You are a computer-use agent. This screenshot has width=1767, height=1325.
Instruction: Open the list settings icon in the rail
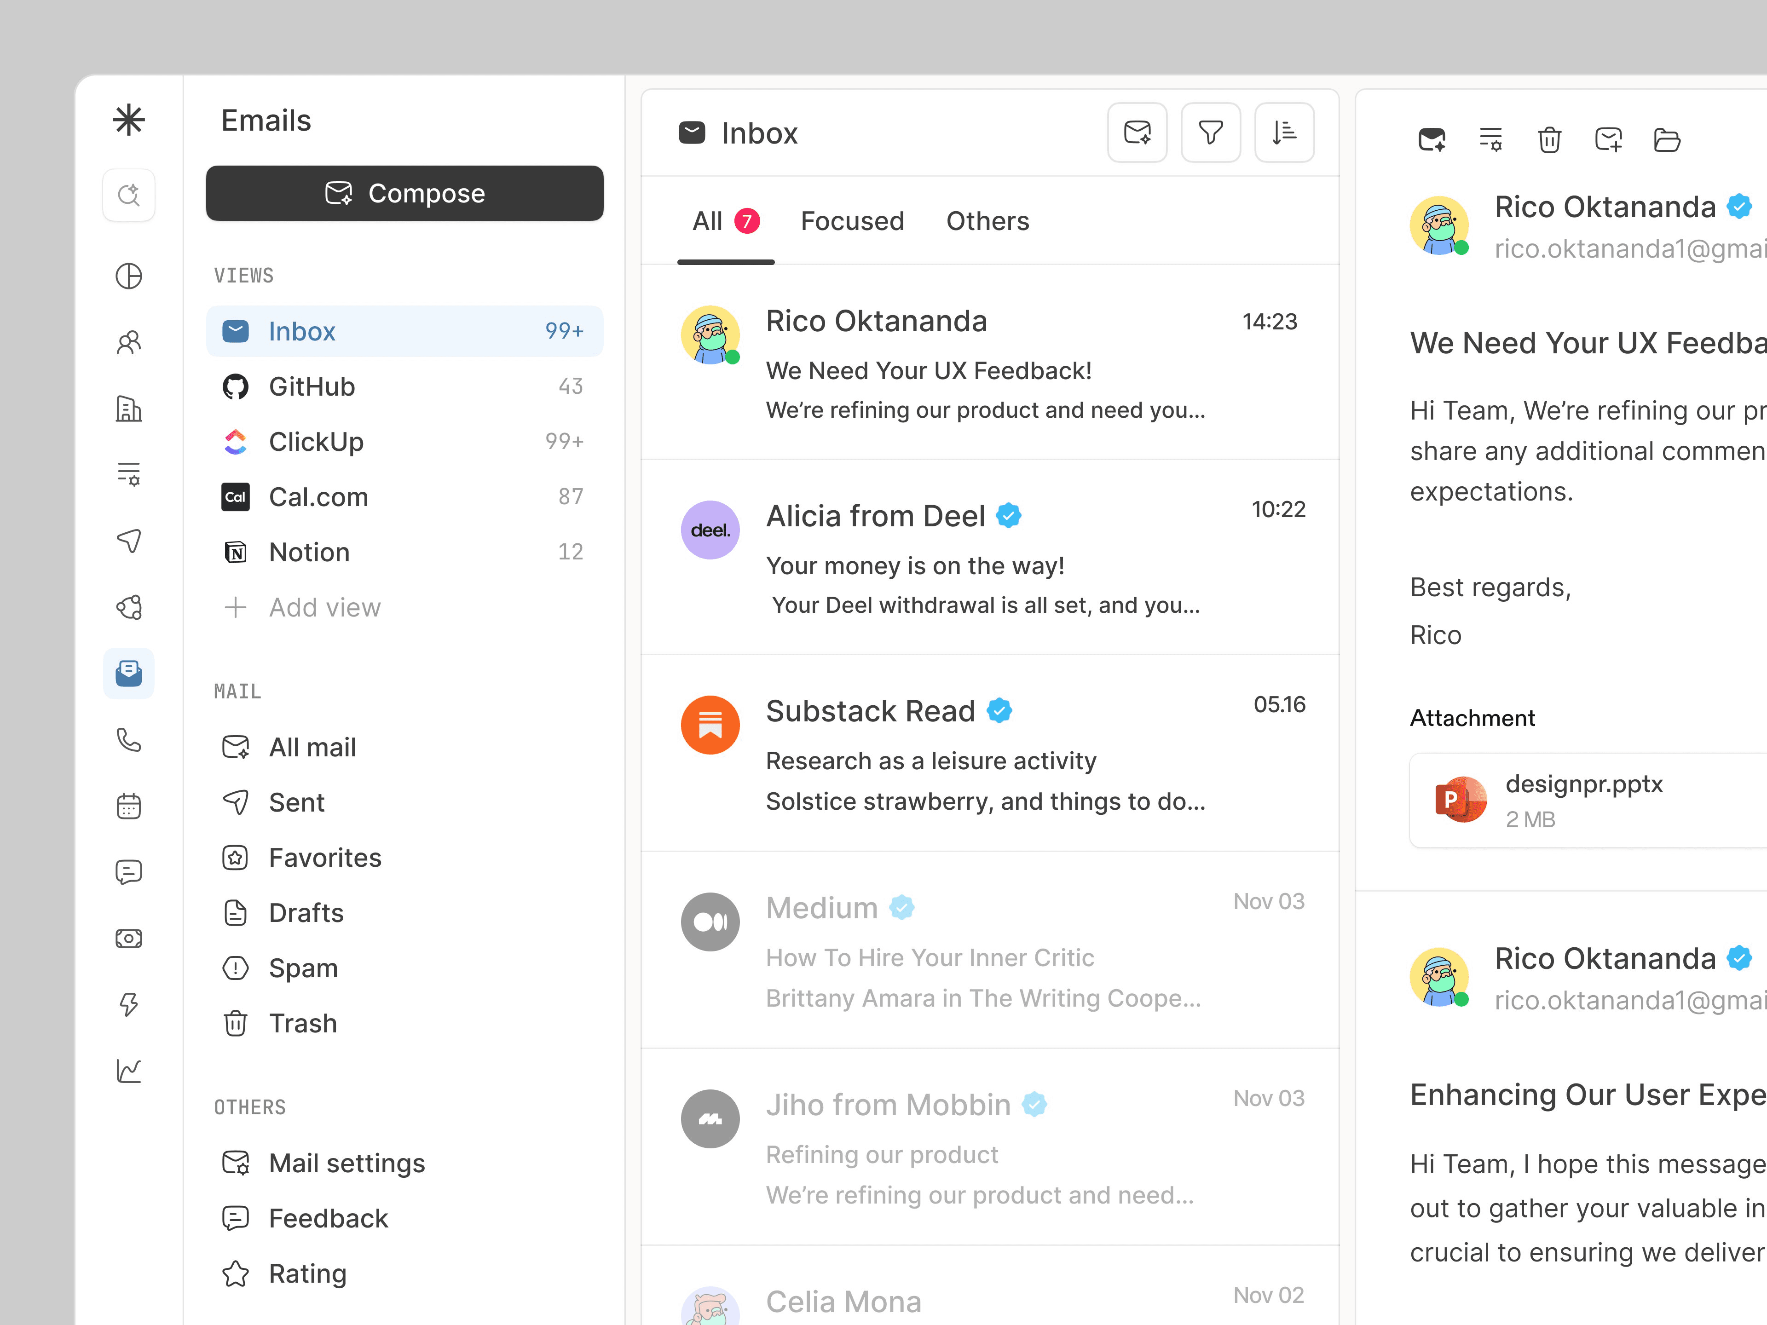point(128,474)
